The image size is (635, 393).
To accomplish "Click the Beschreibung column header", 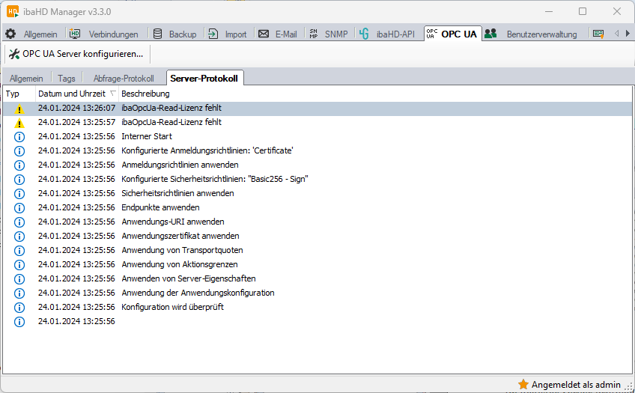I will pyautogui.click(x=145, y=94).
